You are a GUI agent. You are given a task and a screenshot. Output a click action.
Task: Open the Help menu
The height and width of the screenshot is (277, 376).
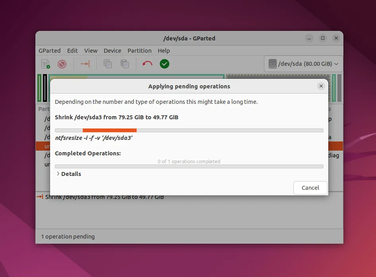[164, 51]
